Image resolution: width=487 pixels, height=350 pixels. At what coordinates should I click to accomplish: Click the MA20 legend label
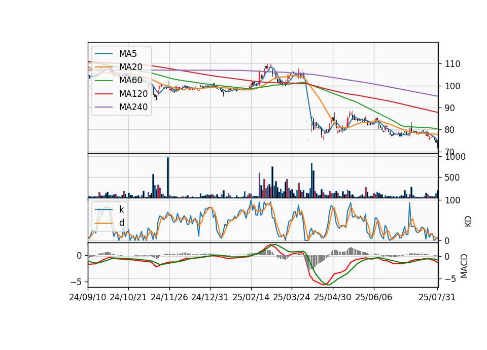(x=130, y=67)
